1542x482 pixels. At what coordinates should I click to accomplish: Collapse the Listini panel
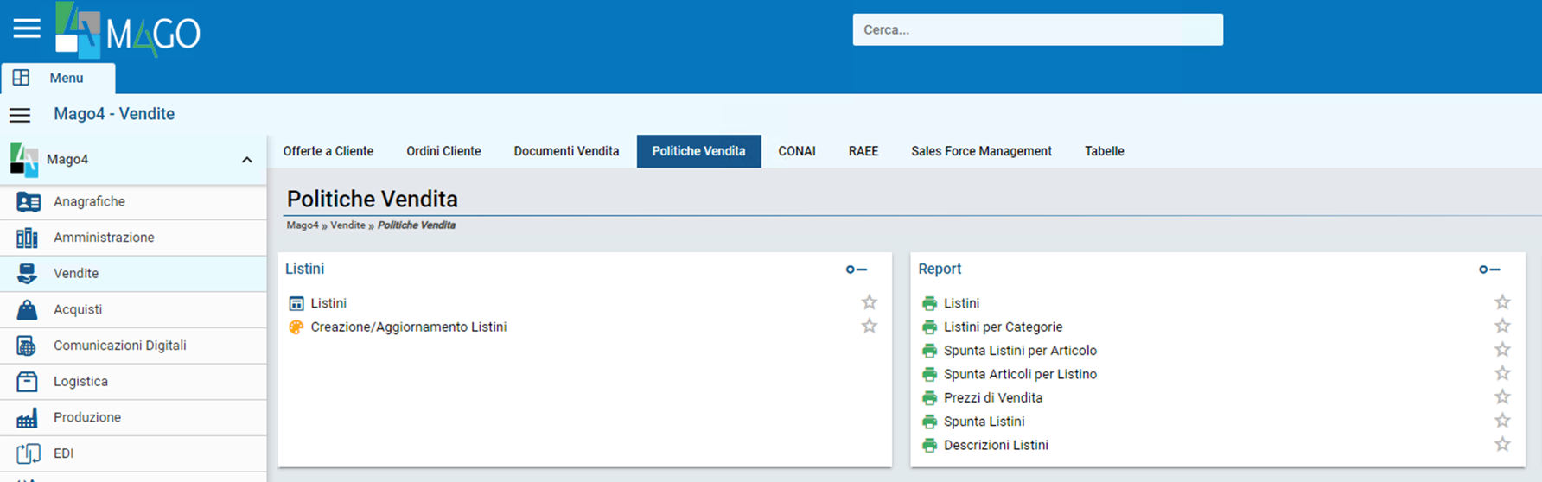click(856, 270)
